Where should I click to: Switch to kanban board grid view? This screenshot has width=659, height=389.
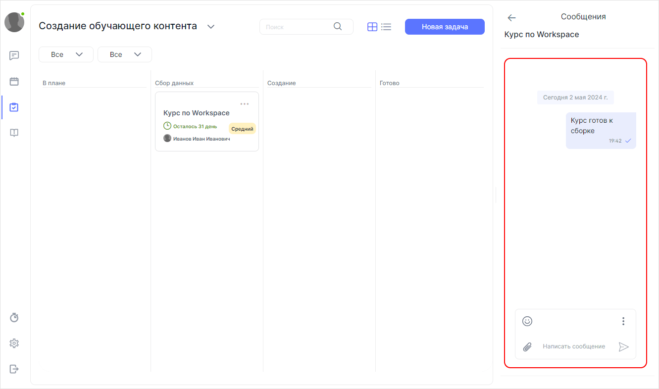pyautogui.click(x=372, y=26)
